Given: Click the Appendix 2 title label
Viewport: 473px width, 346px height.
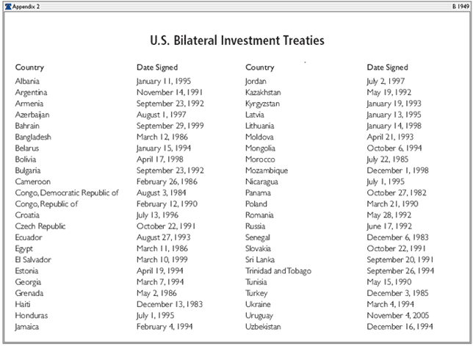Looking at the screenshot, I should [26, 4].
